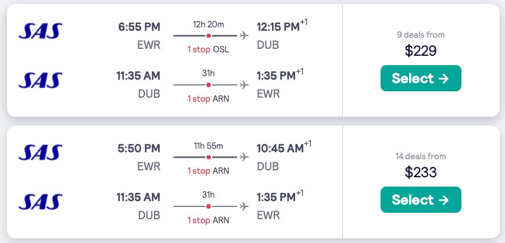Click the $229 price
The width and height of the screenshot is (505, 243).
tap(421, 51)
